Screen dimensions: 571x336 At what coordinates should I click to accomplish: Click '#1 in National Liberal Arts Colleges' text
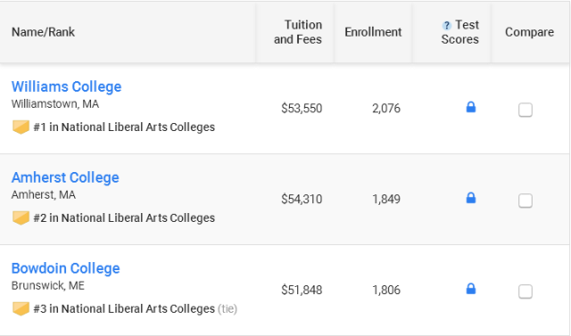tap(124, 127)
